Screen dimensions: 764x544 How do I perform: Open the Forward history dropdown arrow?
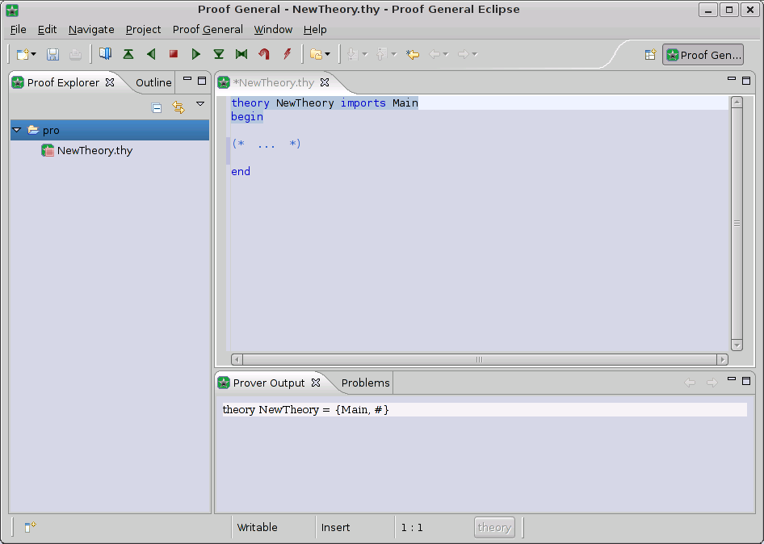click(475, 54)
